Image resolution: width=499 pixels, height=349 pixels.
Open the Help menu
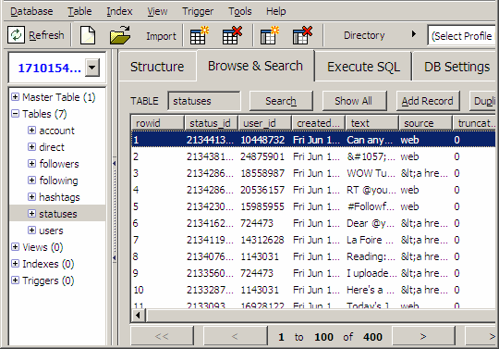pos(276,11)
